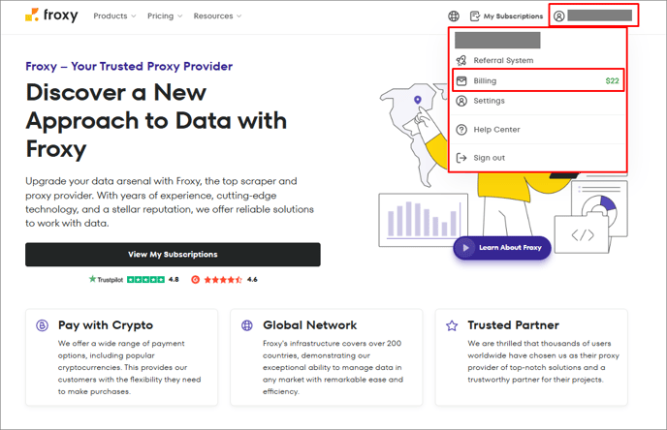Click View My Subscriptions button
667x430 pixels.
pyautogui.click(x=173, y=255)
